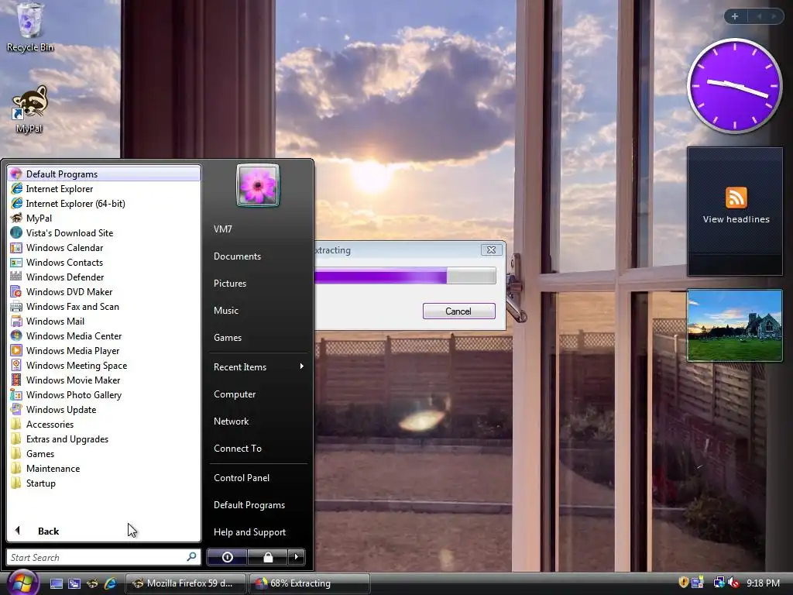Click the search magnifier icon
Image resolution: width=793 pixels, height=595 pixels.
(192, 556)
